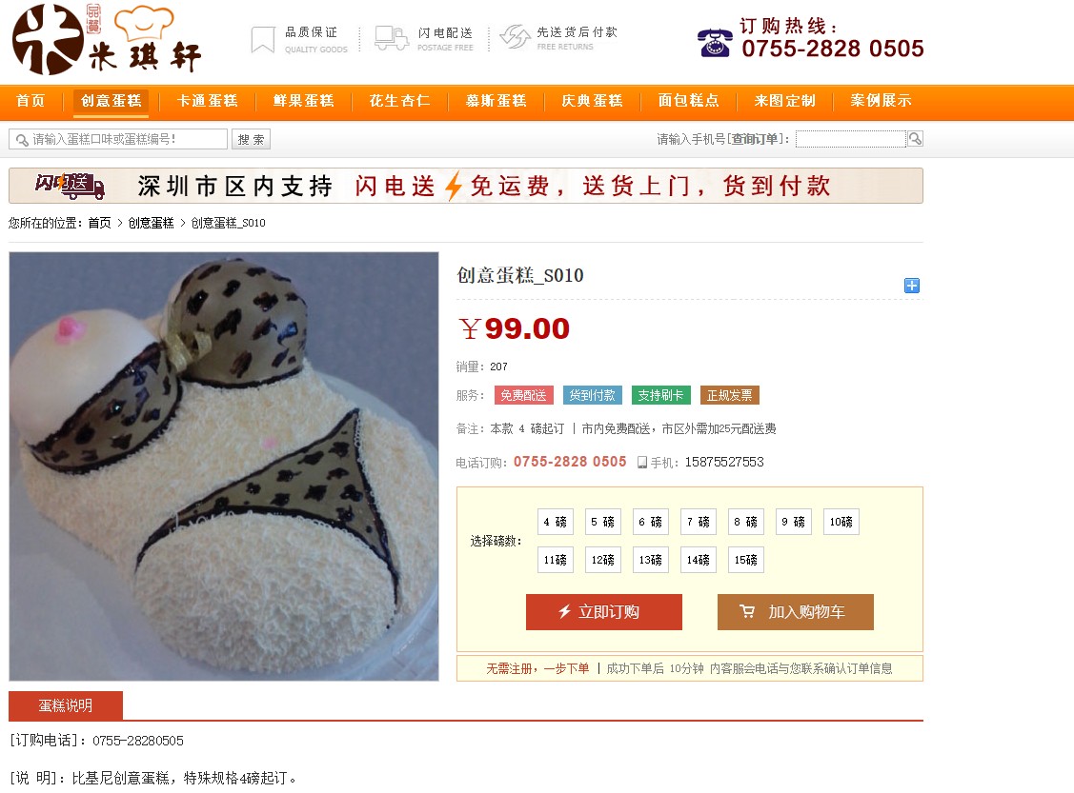Click the 创意蛋糕 breadcrumb link
The height and width of the screenshot is (793, 1074).
pos(152,223)
